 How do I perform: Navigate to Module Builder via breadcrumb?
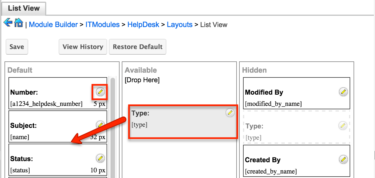[53, 25]
